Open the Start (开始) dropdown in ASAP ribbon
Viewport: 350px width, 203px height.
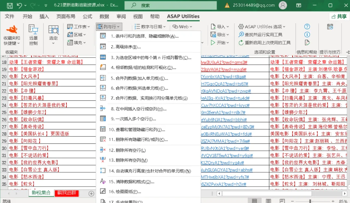220,43
